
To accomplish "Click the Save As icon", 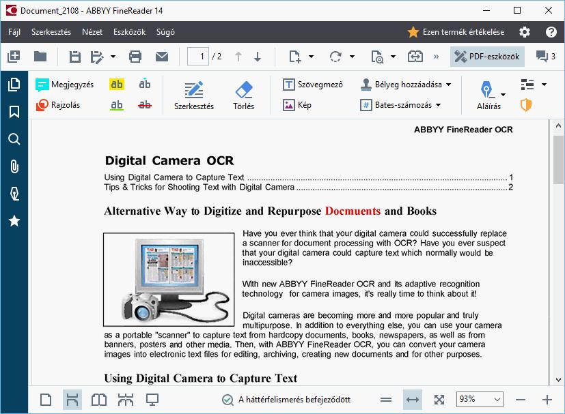I will [97, 57].
